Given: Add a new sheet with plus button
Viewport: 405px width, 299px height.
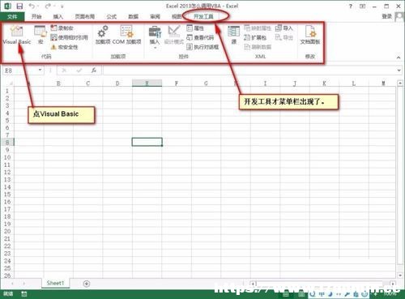Looking at the screenshot, I should [87, 284].
